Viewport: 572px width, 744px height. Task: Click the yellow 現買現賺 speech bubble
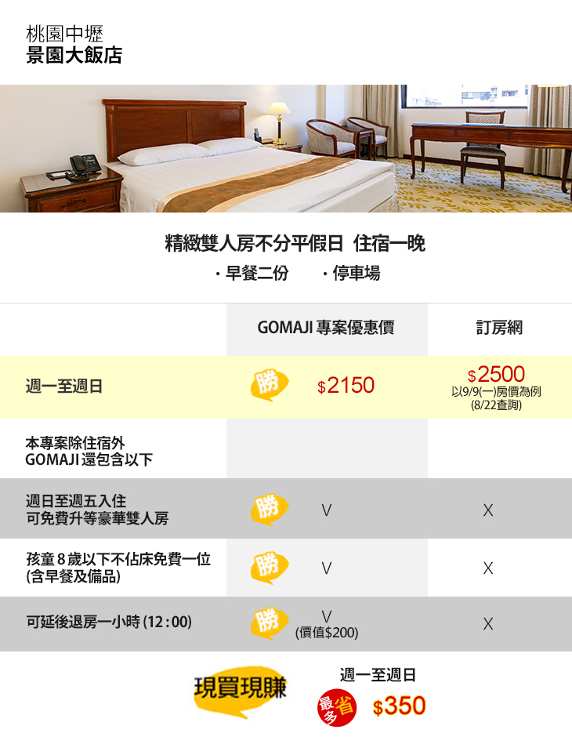[240, 689]
